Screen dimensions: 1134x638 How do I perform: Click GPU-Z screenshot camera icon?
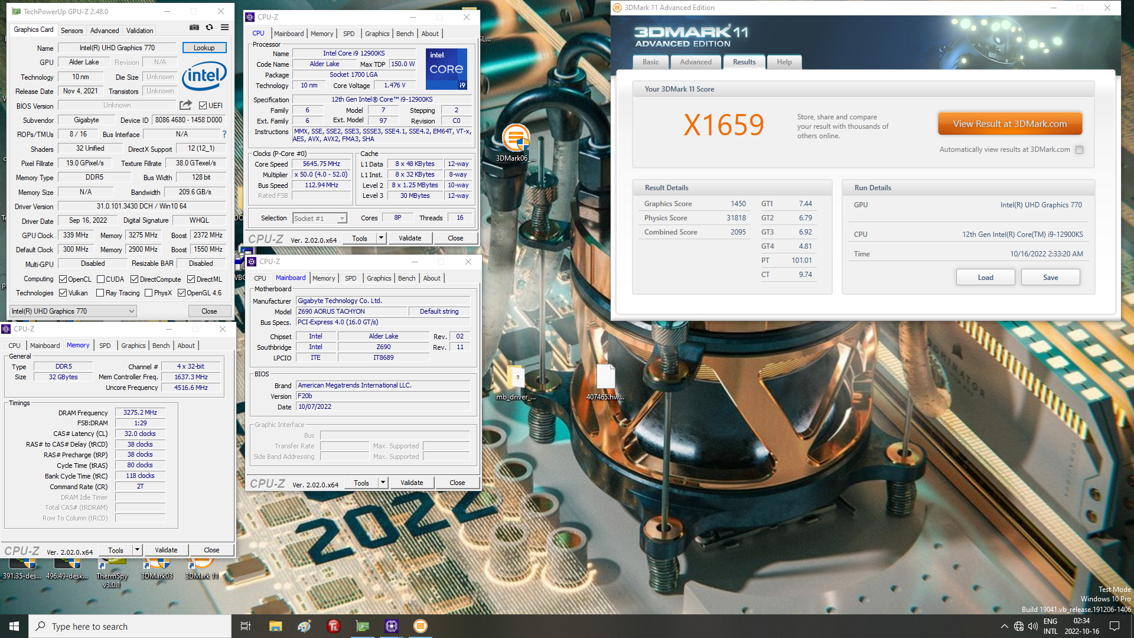194,27
